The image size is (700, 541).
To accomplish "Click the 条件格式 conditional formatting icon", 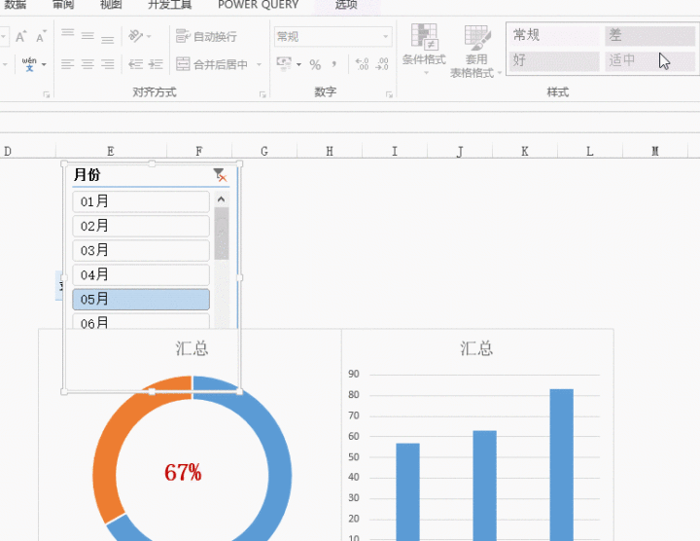I will pyautogui.click(x=424, y=39).
